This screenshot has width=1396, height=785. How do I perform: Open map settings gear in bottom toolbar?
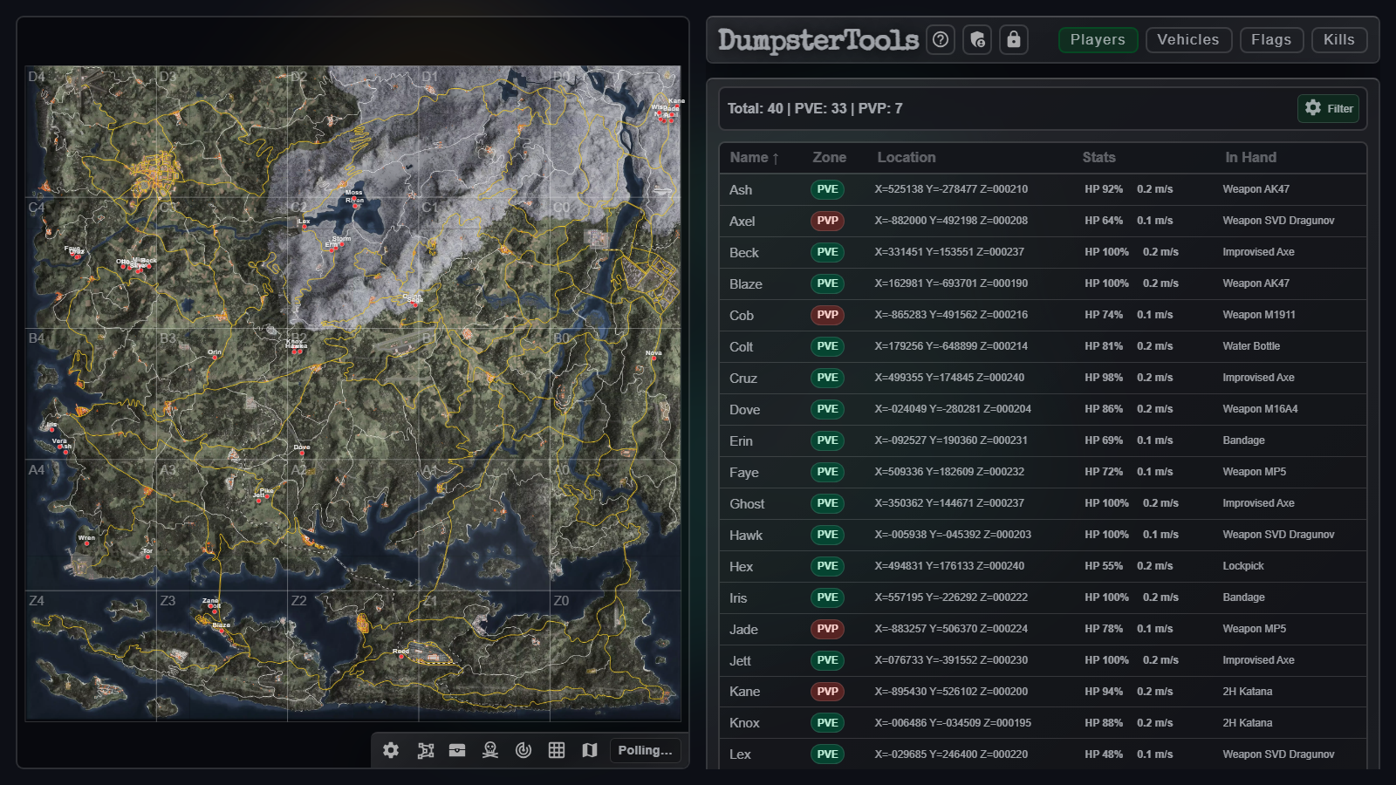click(391, 750)
